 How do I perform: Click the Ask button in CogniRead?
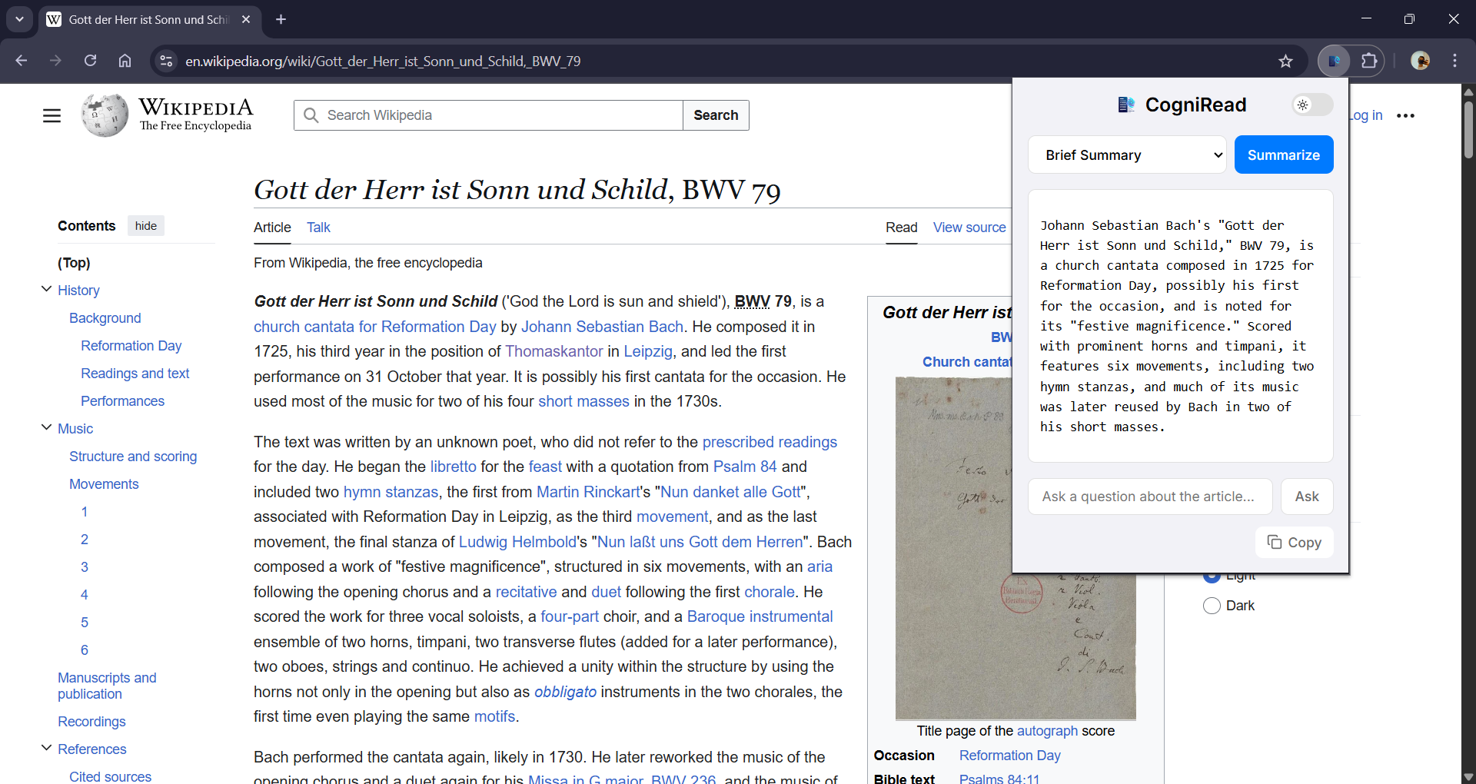click(x=1307, y=497)
